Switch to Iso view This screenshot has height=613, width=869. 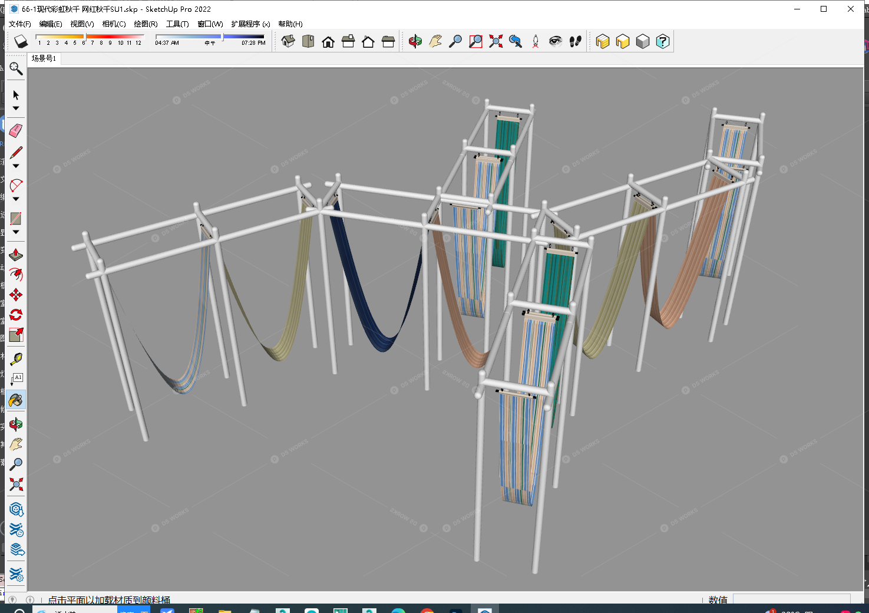click(x=288, y=41)
